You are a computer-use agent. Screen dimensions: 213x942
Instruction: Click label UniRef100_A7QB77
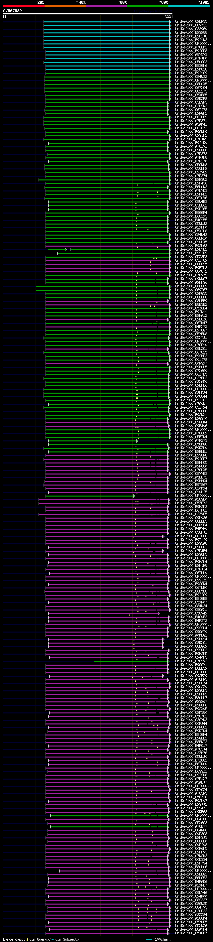tap(191, 827)
